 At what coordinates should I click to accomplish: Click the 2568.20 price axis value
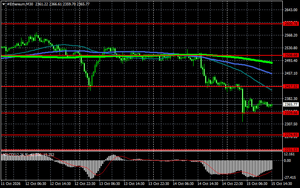pyautogui.click(x=291, y=35)
